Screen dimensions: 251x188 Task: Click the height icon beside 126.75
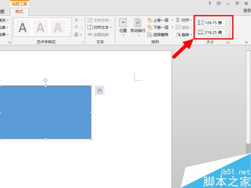(x=200, y=23)
